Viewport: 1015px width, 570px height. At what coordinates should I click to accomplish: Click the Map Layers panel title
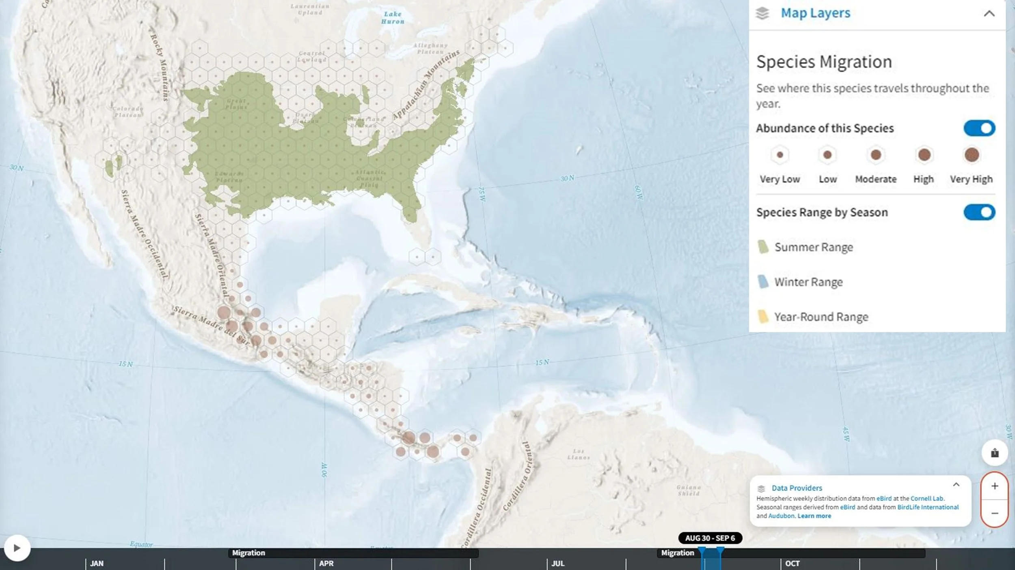pos(815,13)
